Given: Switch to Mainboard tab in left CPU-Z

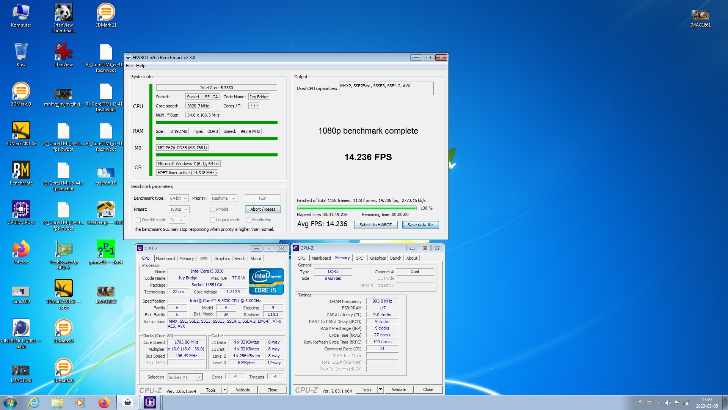Looking at the screenshot, I should [165, 259].
